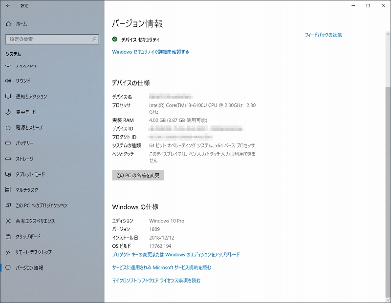Open サウンド settings page
Image resolution: width=391 pixels, height=303 pixels.
[23, 81]
